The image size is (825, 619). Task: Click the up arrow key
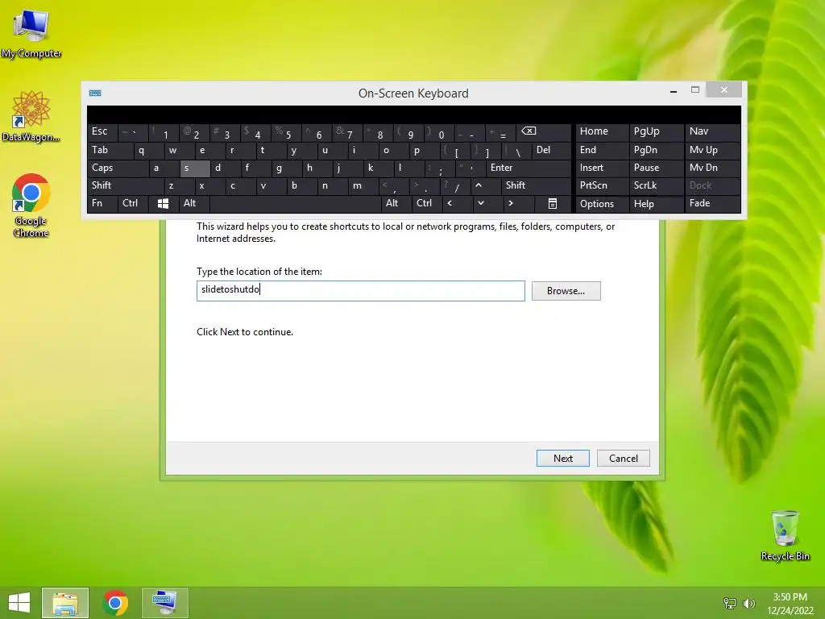(x=487, y=186)
